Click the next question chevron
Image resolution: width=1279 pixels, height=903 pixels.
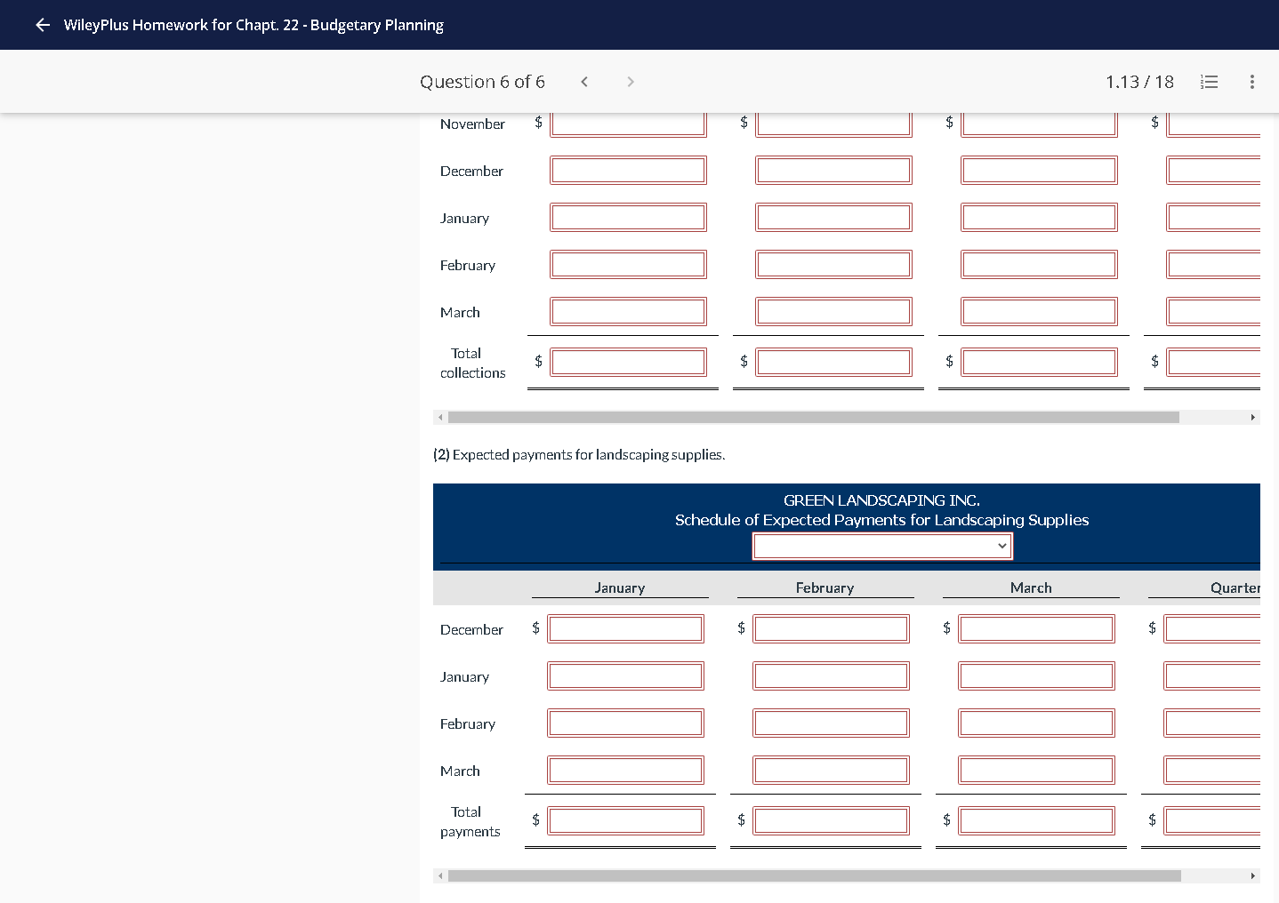click(x=631, y=82)
